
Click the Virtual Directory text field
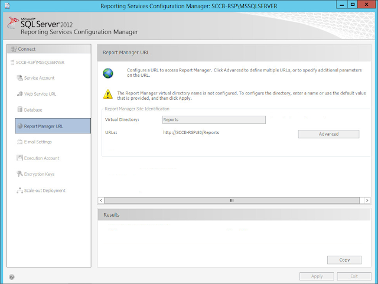coord(214,120)
